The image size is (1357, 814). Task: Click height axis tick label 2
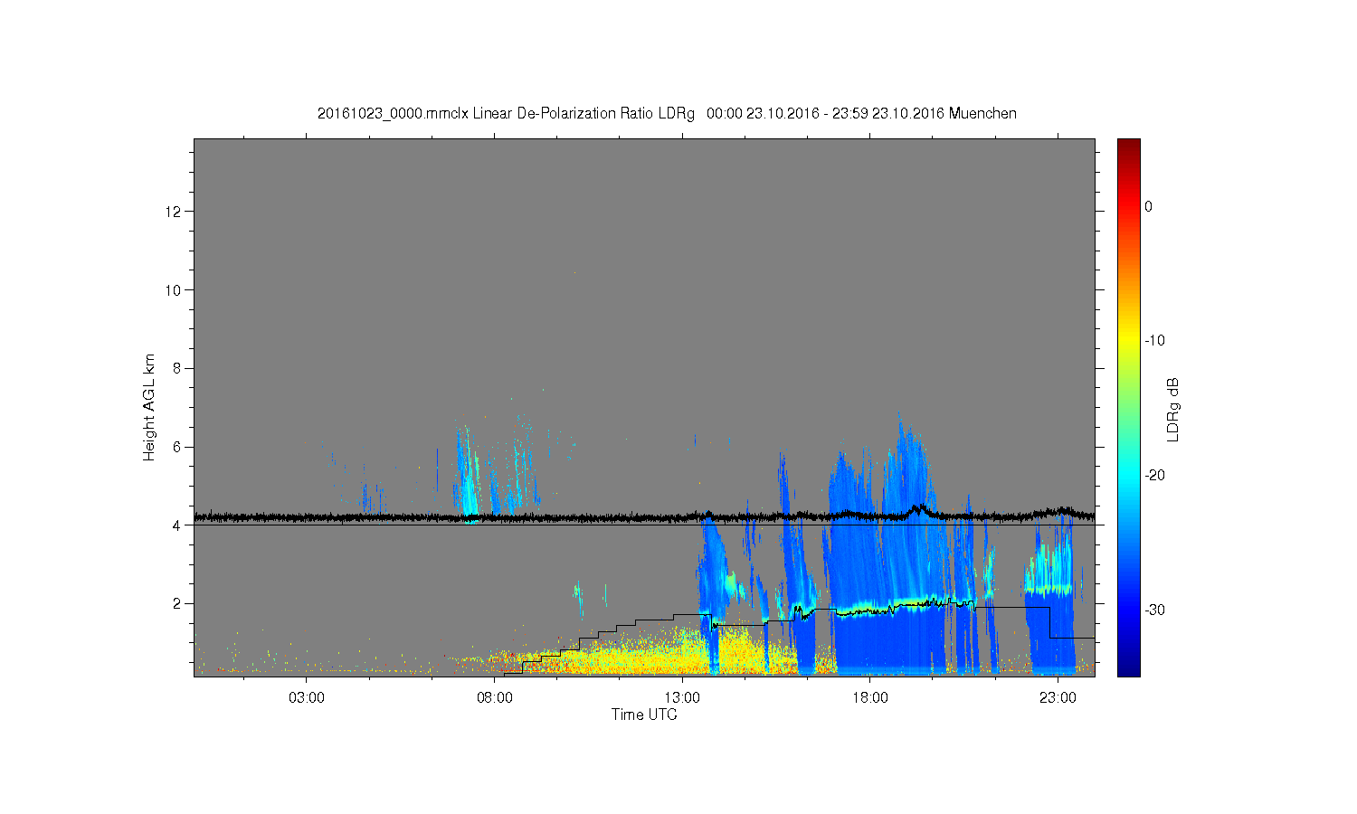[x=178, y=603]
